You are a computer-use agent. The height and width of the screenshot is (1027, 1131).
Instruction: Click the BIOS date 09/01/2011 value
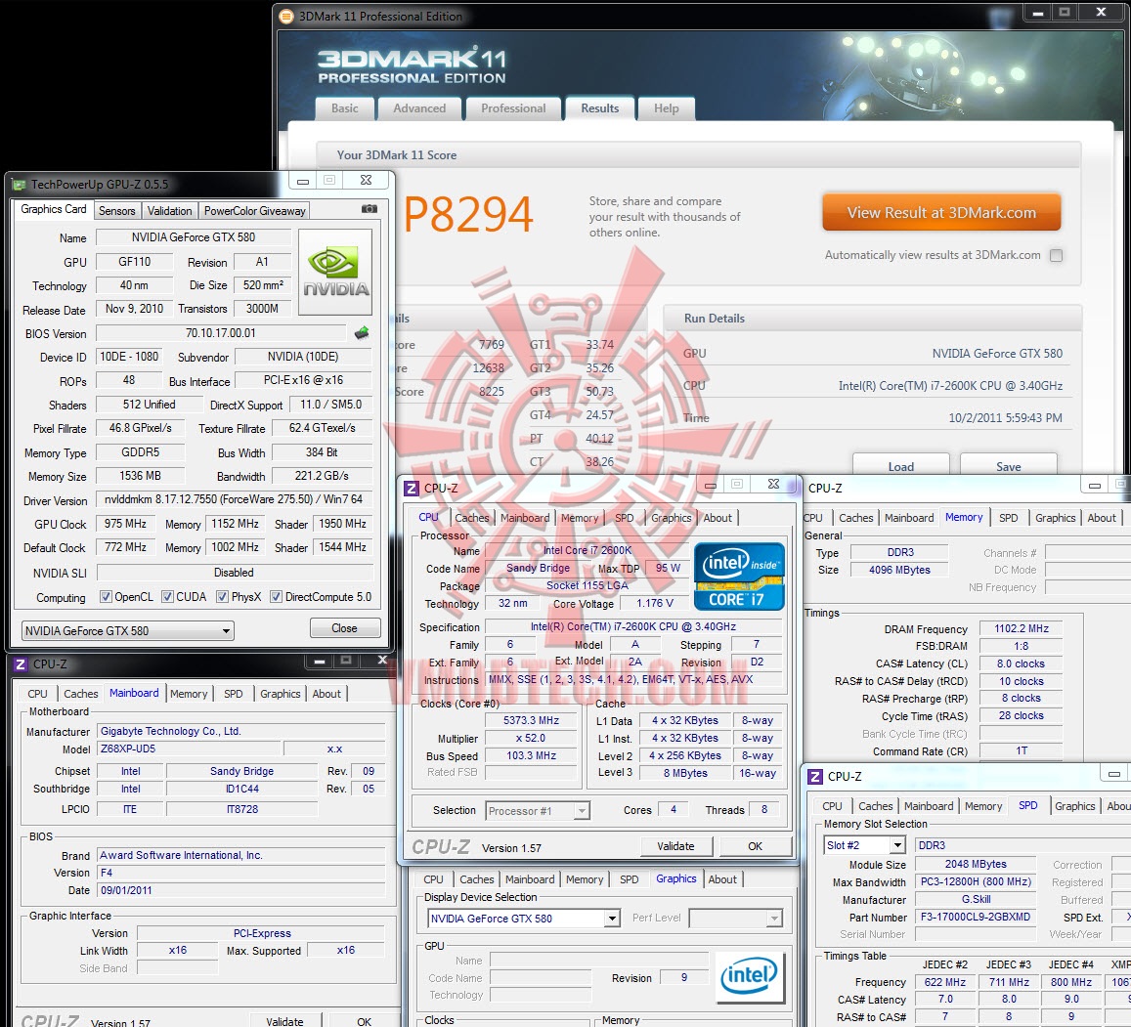click(241, 891)
